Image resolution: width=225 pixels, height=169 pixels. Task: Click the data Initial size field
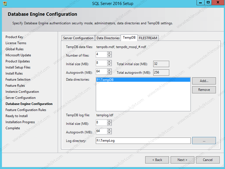101,63
